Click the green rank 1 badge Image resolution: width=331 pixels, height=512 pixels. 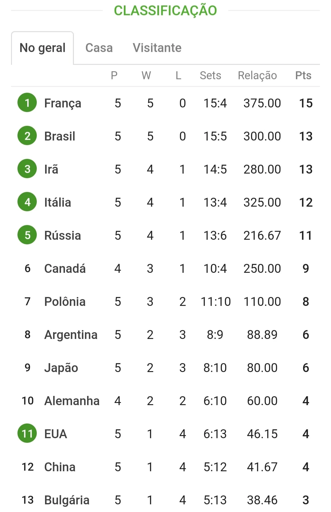(27, 103)
